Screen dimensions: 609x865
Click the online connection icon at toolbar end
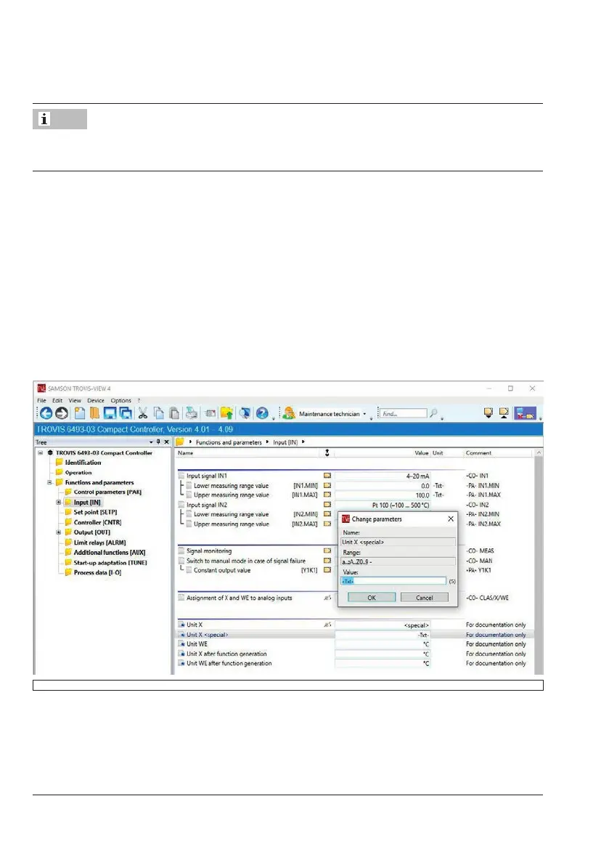(x=526, y=413)
